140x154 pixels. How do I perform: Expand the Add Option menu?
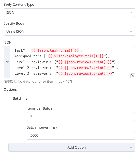tap(72, 147)
